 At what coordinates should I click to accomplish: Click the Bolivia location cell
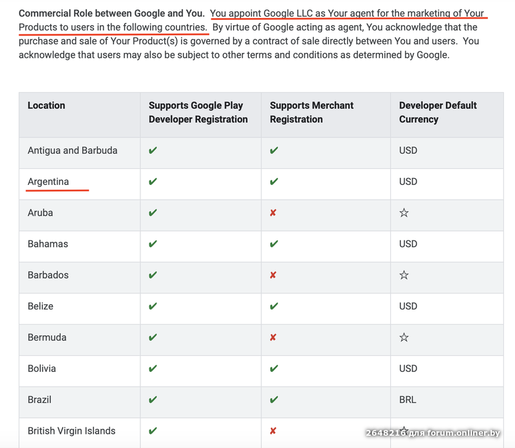point(42,369)
